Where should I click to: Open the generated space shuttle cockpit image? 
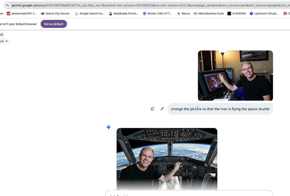[167, 159]
